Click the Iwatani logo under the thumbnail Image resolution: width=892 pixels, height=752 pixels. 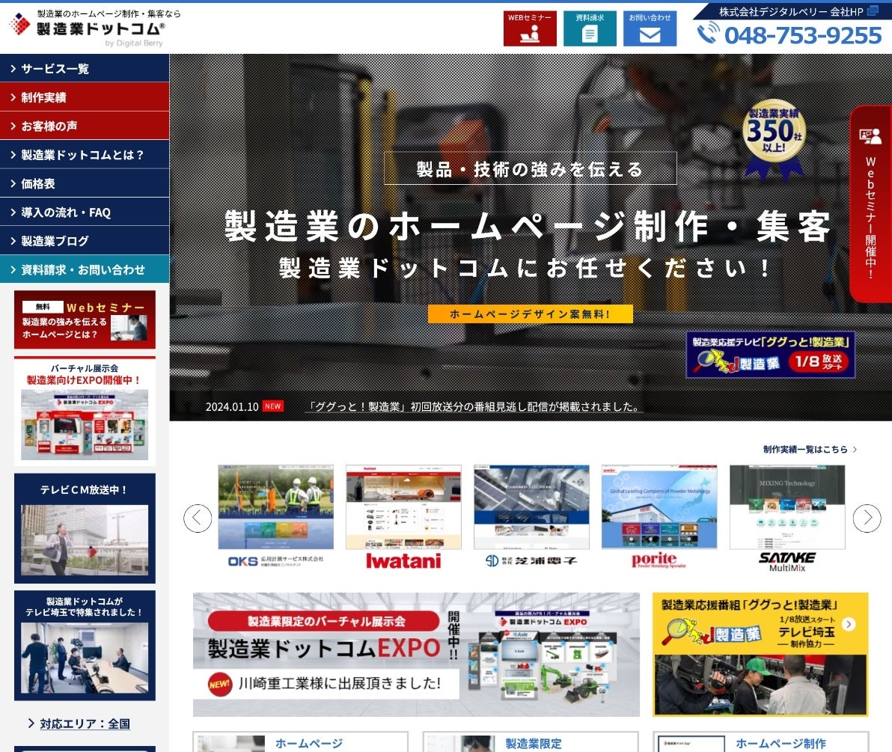point(403,561)
